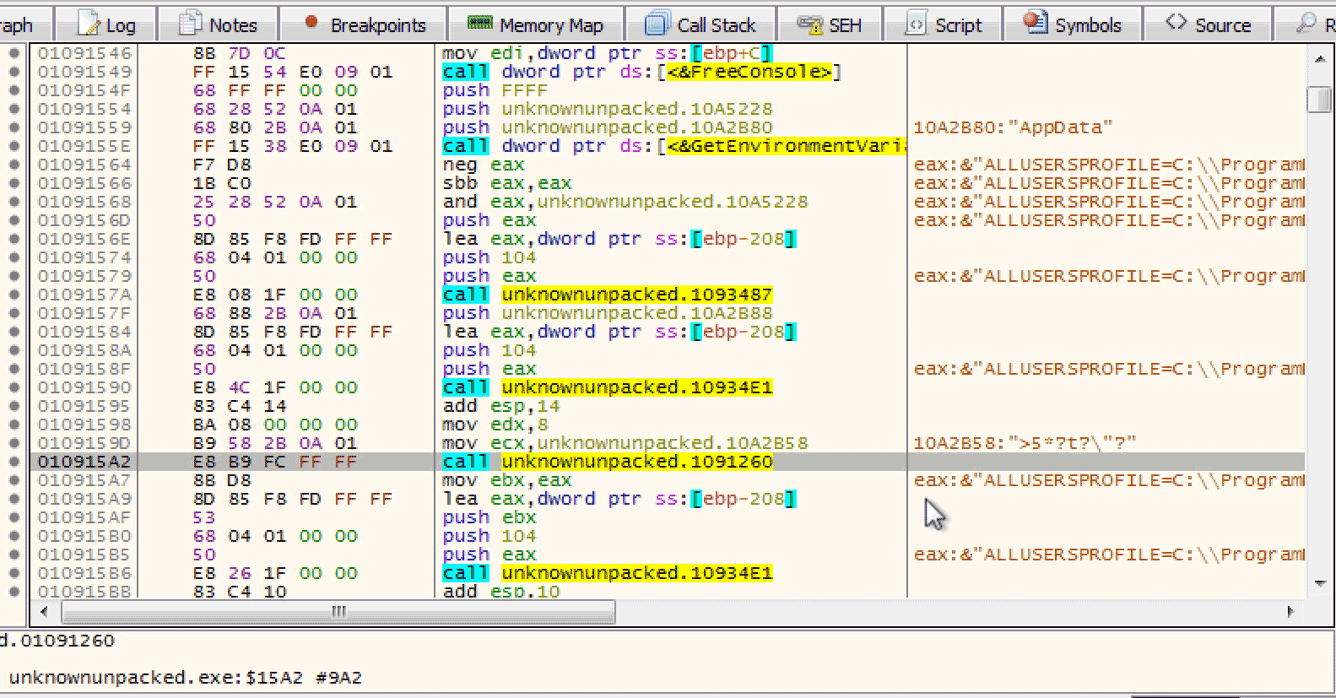The height and width of the screenshot is (698, 1336).
Task: Click the FreeConsole call instruction
Action: [641, 72]
